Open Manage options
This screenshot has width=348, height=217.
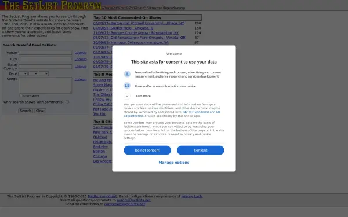coord(174,163)
